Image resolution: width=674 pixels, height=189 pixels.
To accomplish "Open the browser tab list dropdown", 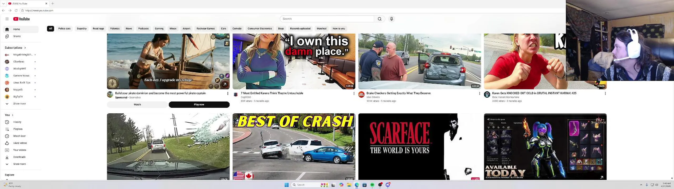I will click(x=3, y=3).
